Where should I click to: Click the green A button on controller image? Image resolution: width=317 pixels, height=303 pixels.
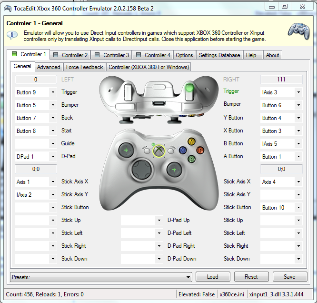tap(191, 159)
